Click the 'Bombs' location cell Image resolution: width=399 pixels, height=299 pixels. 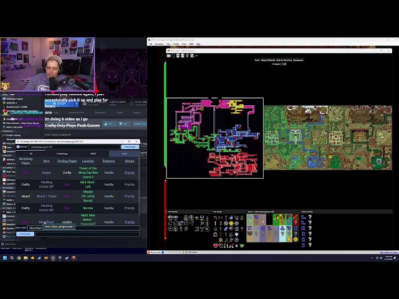point(88,208)
